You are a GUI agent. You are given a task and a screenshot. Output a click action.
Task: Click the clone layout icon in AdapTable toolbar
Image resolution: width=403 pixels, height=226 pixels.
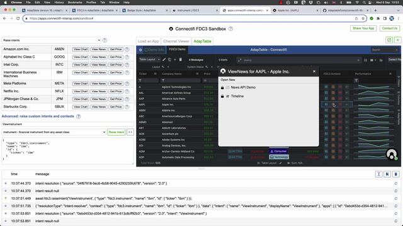tap(169, 60)
